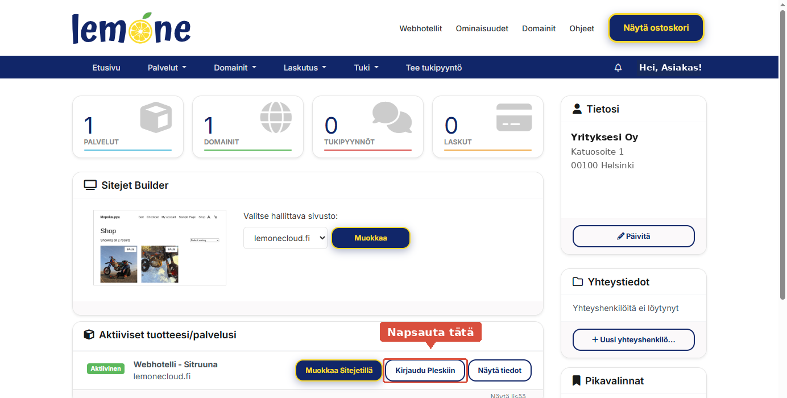Open the top Domainit link beside Ohjeet
The height and width of the screenshot is (398, 787).
pos(539,28)
